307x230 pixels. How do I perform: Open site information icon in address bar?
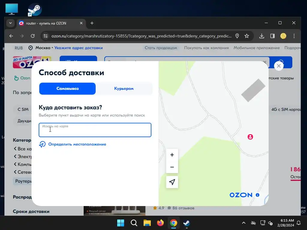[46, 36]
